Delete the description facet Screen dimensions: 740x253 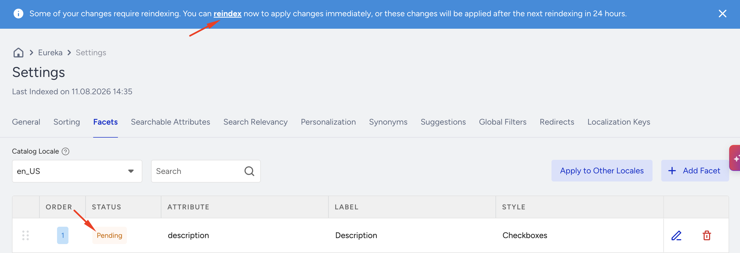pos(707,235)
